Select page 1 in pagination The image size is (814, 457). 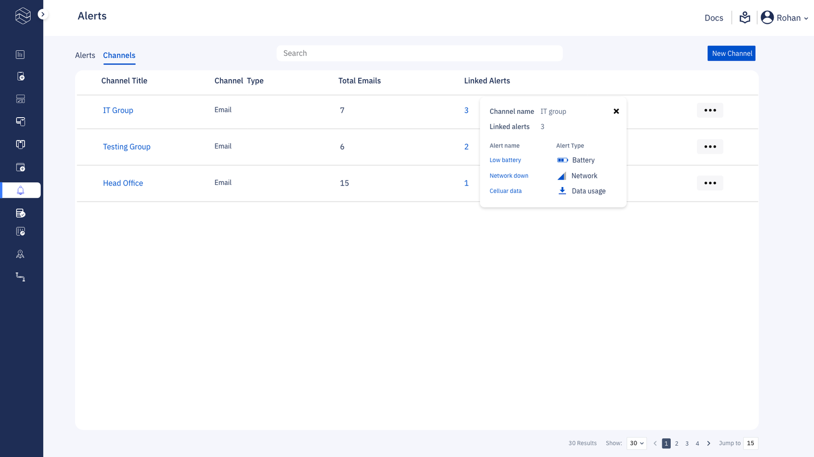[666, 443]
